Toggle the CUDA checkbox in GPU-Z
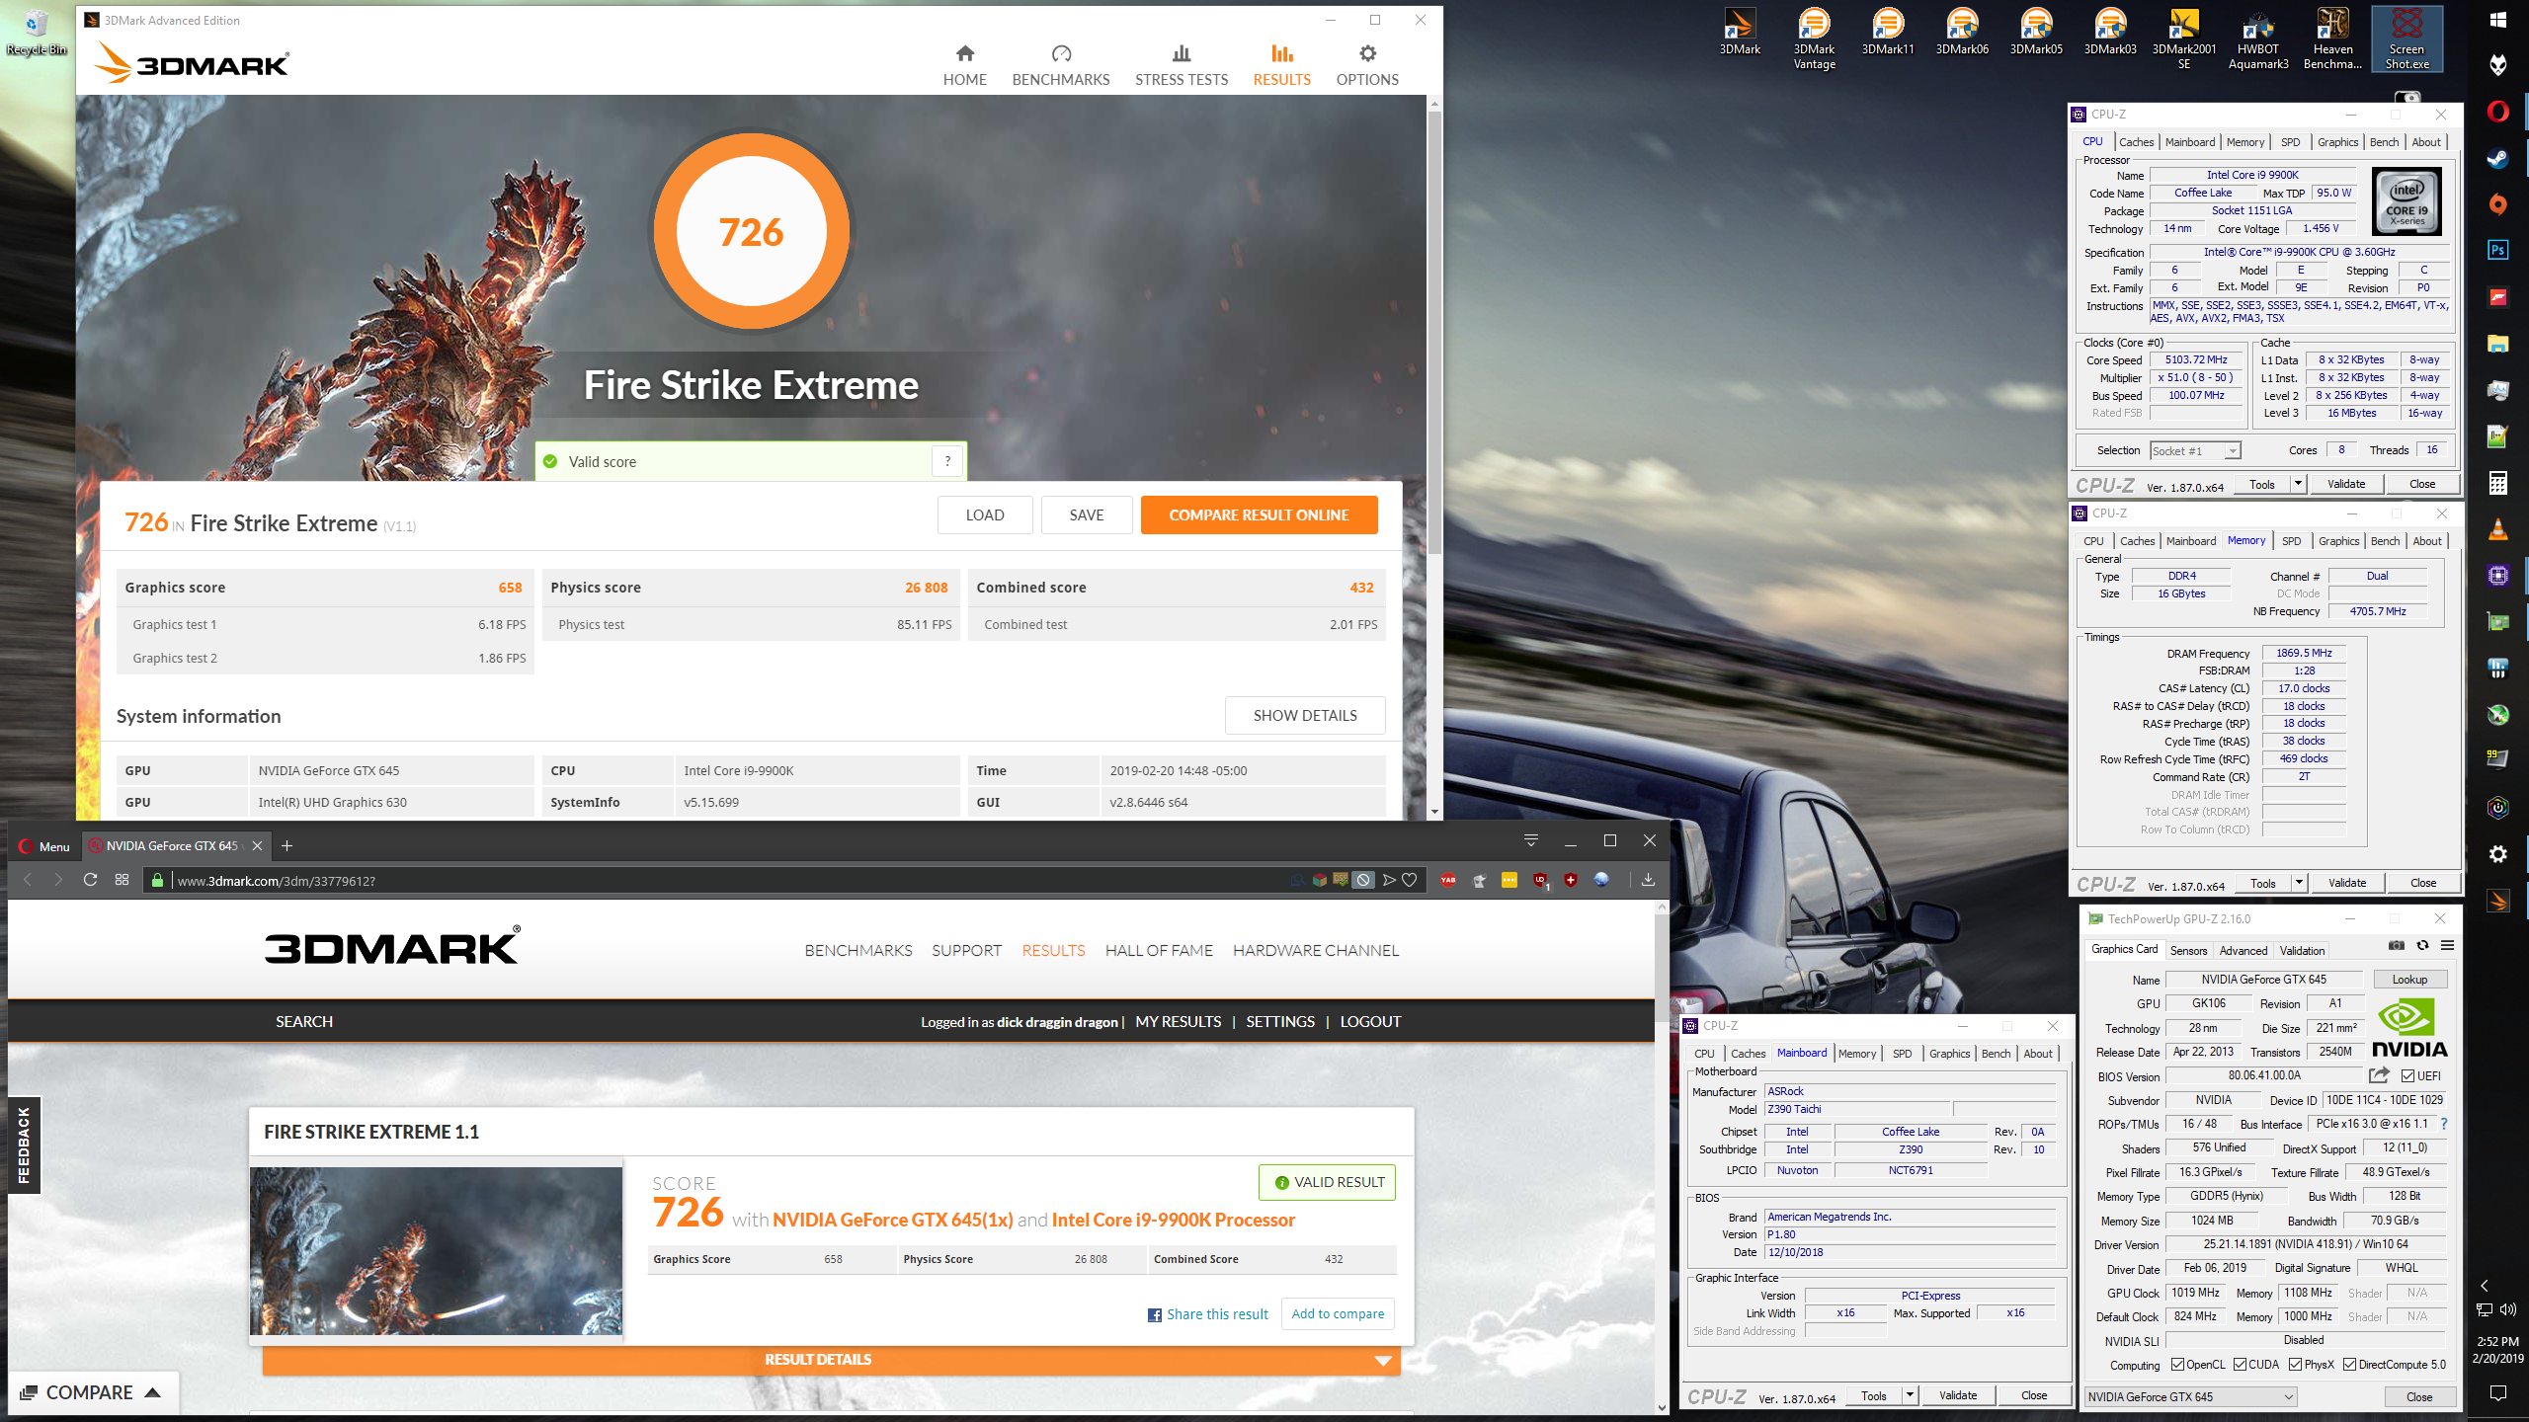2529x1422 pixels. click(x=2240, y=1365)
